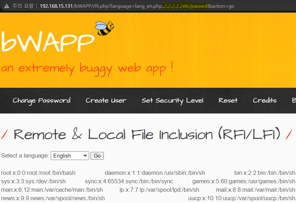This screenshot has width=296, height=203.
Task: Click the bee mascot logo
Action: 105,28
